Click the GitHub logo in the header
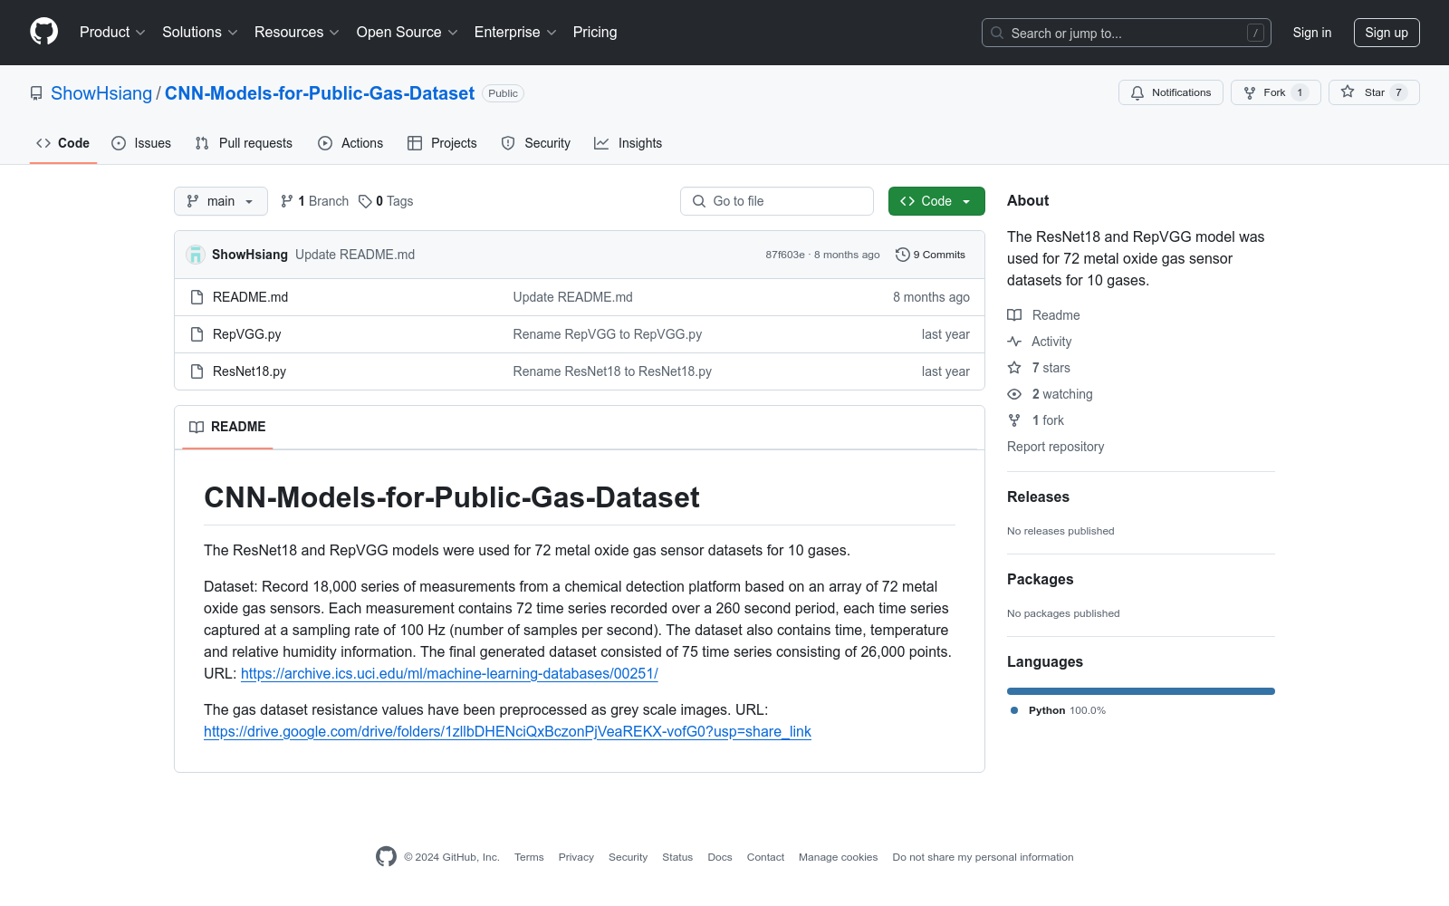The height and width of the screenshot is (906, 1449). [x=43, y=32]
